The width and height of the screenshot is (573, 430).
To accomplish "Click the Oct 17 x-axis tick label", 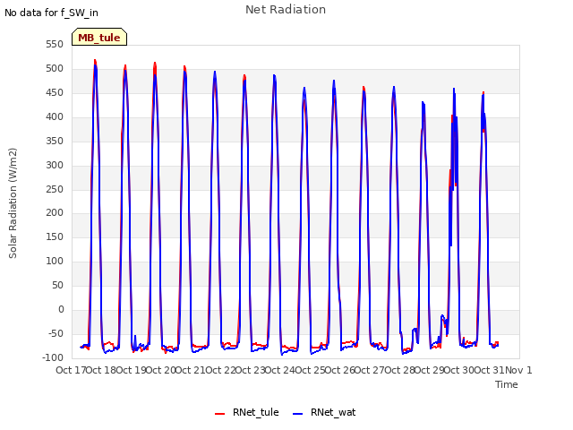I will coord(71,370).
